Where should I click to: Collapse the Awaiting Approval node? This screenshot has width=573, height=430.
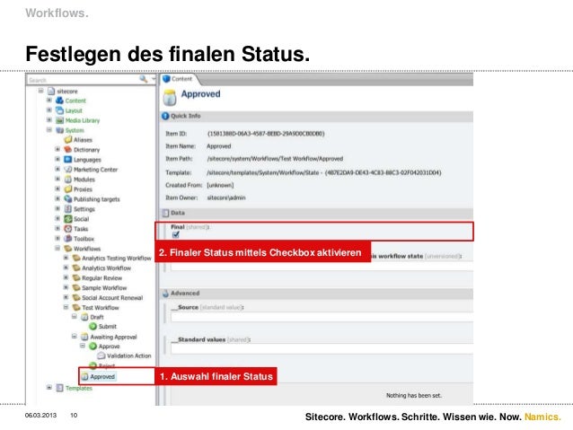coord(75,337)
